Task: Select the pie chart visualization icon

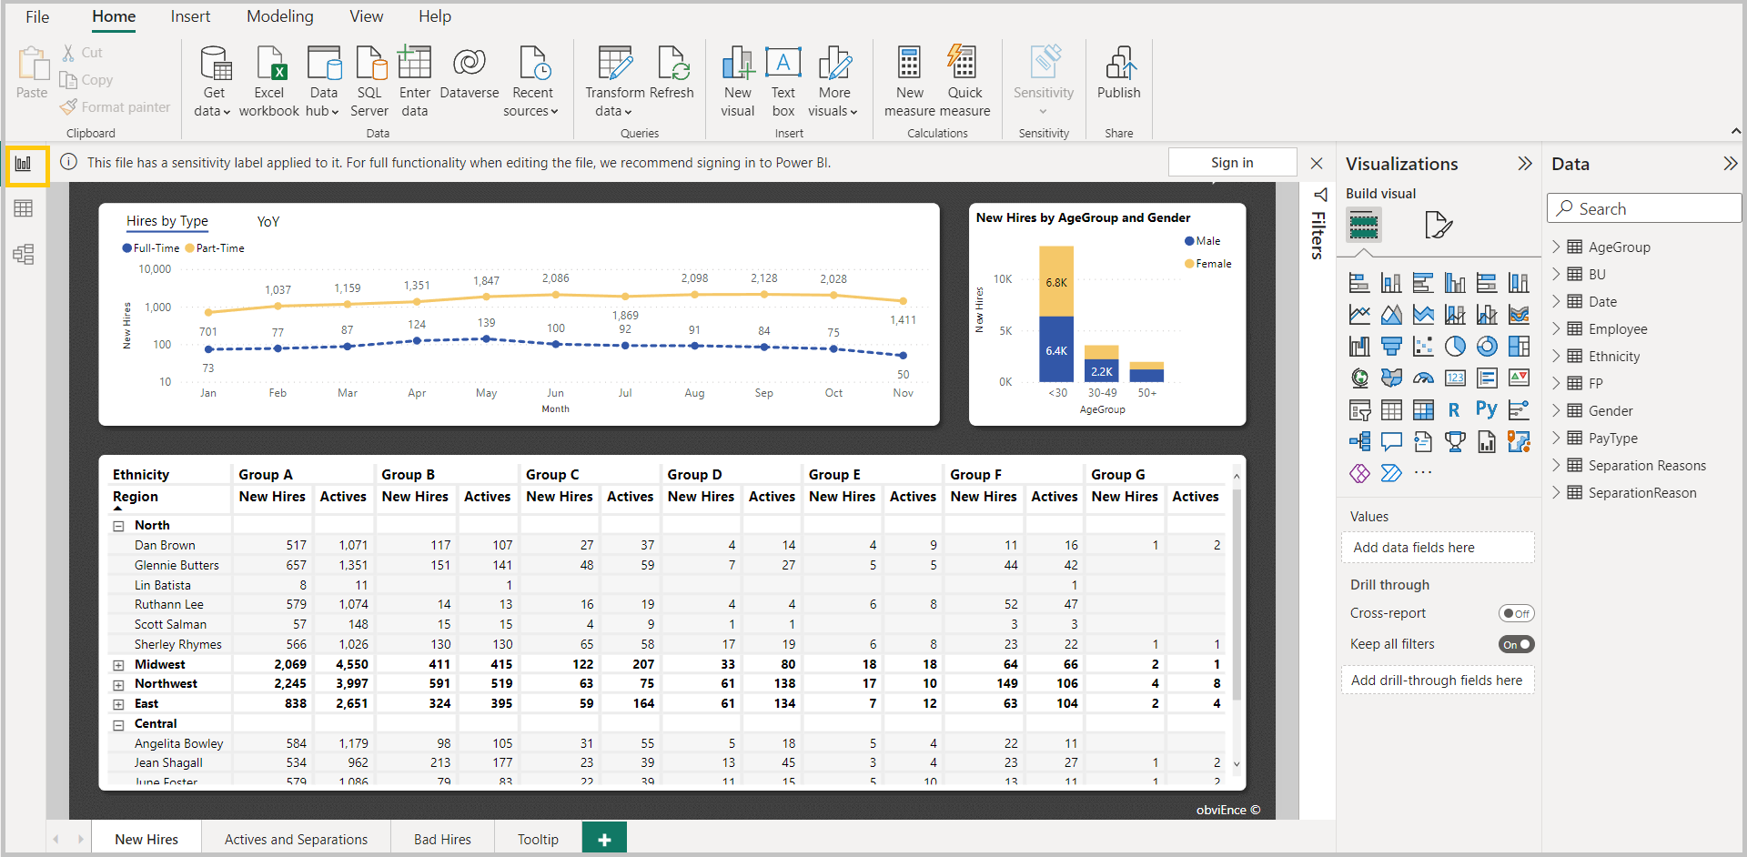Action: [x=1455, y=346]
